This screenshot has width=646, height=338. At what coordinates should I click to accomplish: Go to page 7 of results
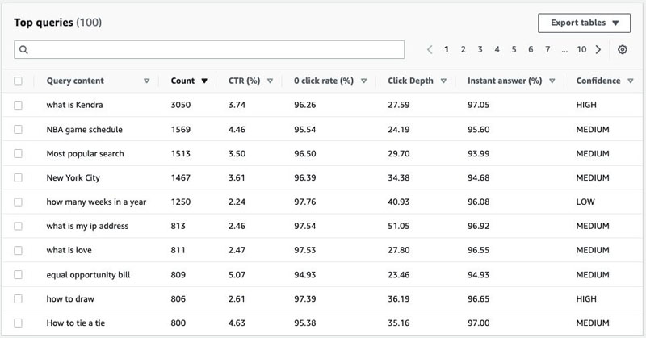click(x=547, y=49)
